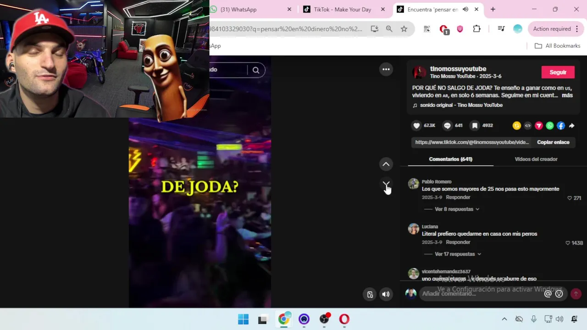This screenshot has height=330, width=587.
Task: Click the Seguir button
Action: tap(558, 72)
